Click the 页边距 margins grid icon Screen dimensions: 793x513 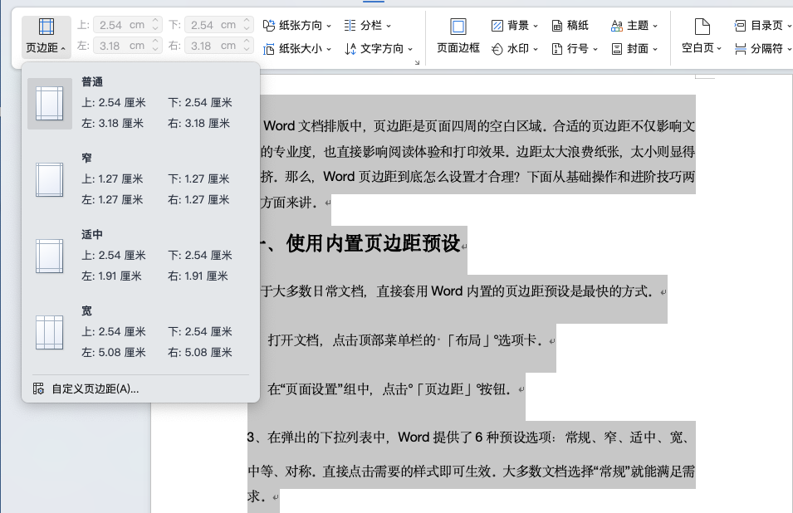point(46,27)
